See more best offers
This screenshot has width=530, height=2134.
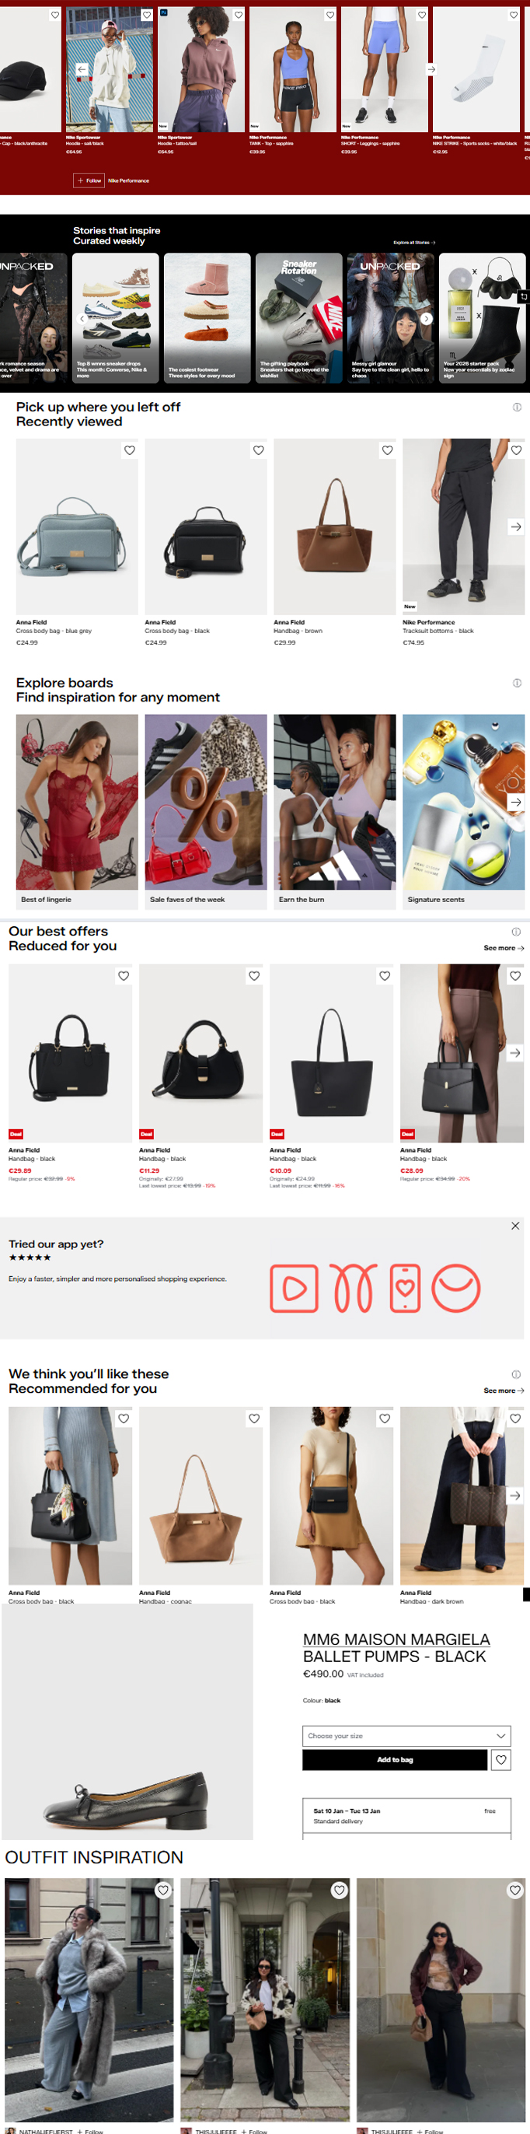click(x=504, y=948)
